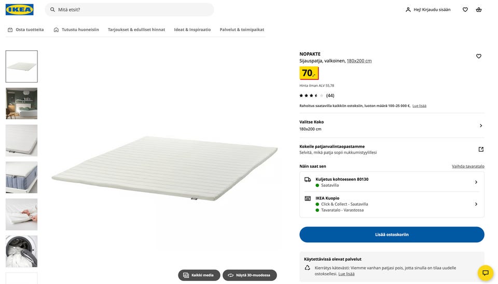498x284 pixels.
Task: Open the mattress guide external link icon
Action: 481,150
